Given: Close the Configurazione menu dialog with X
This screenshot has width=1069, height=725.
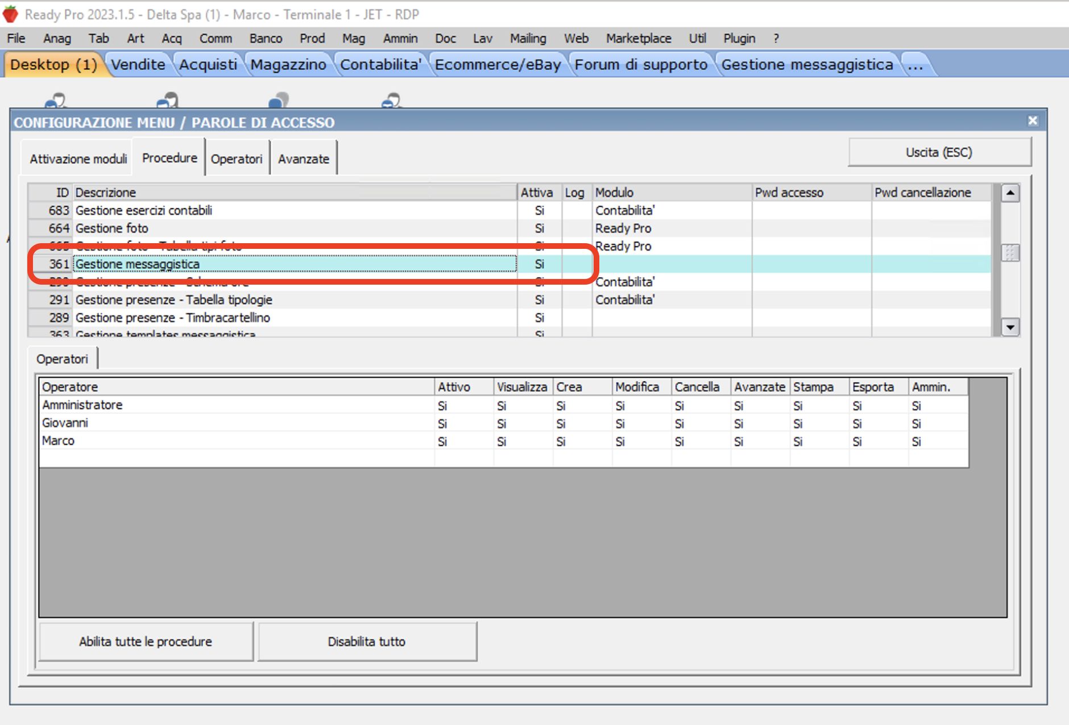Looking at the screenshot, I should [1033, 121].
